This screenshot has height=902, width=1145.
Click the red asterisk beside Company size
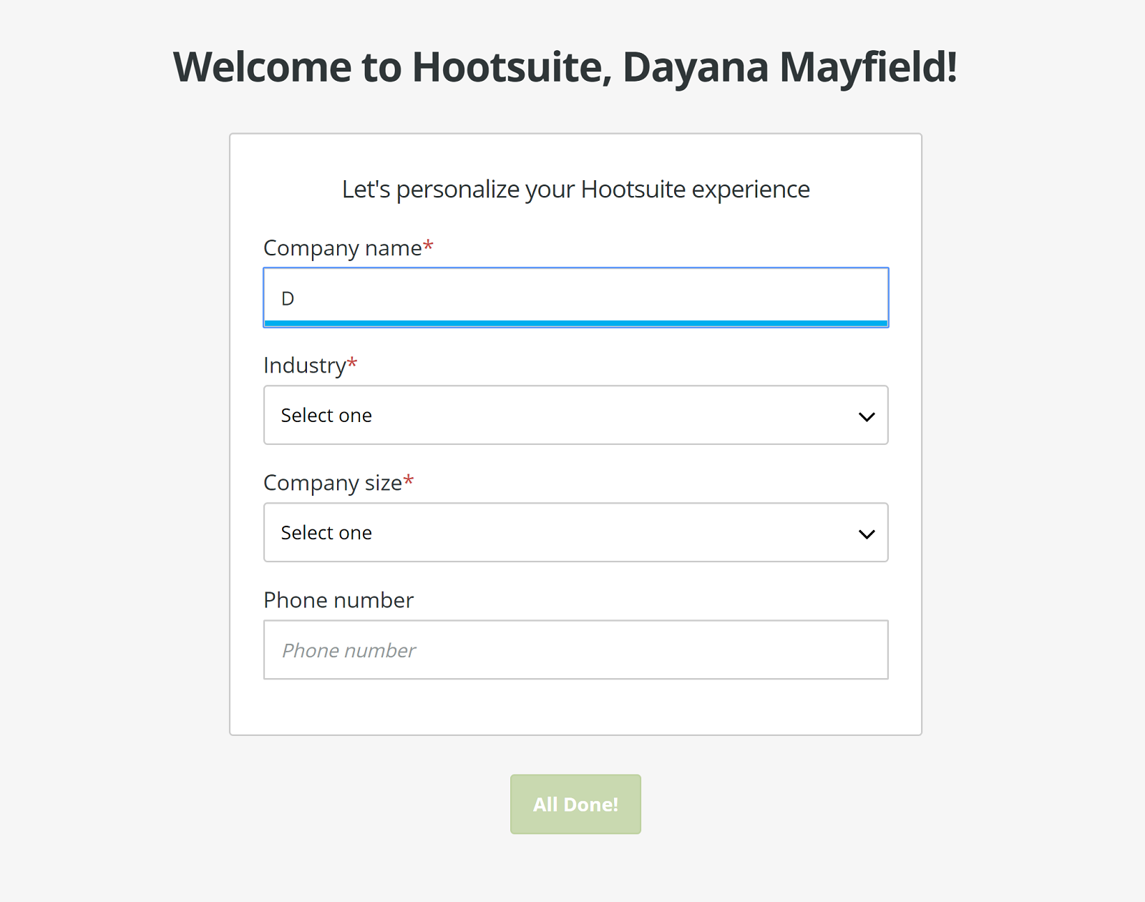tap(409, 481)
